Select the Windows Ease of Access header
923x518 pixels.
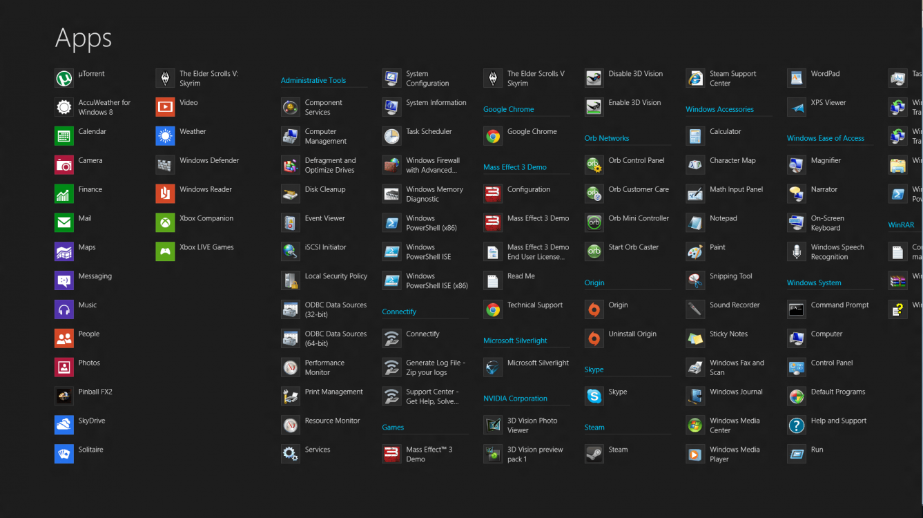826,139
